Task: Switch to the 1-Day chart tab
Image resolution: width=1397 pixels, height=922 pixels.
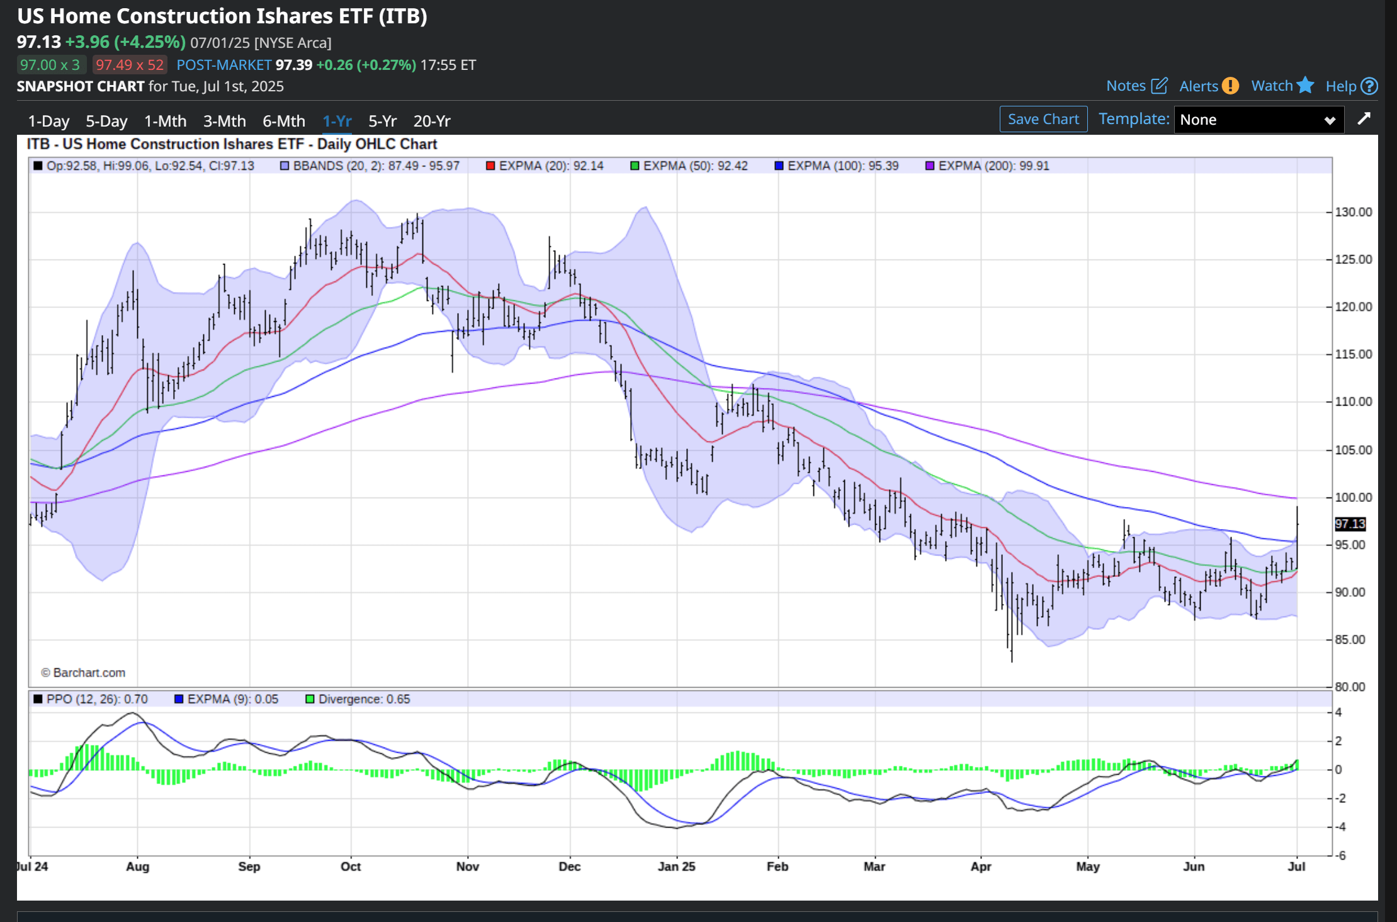Action: pos(48,121)
